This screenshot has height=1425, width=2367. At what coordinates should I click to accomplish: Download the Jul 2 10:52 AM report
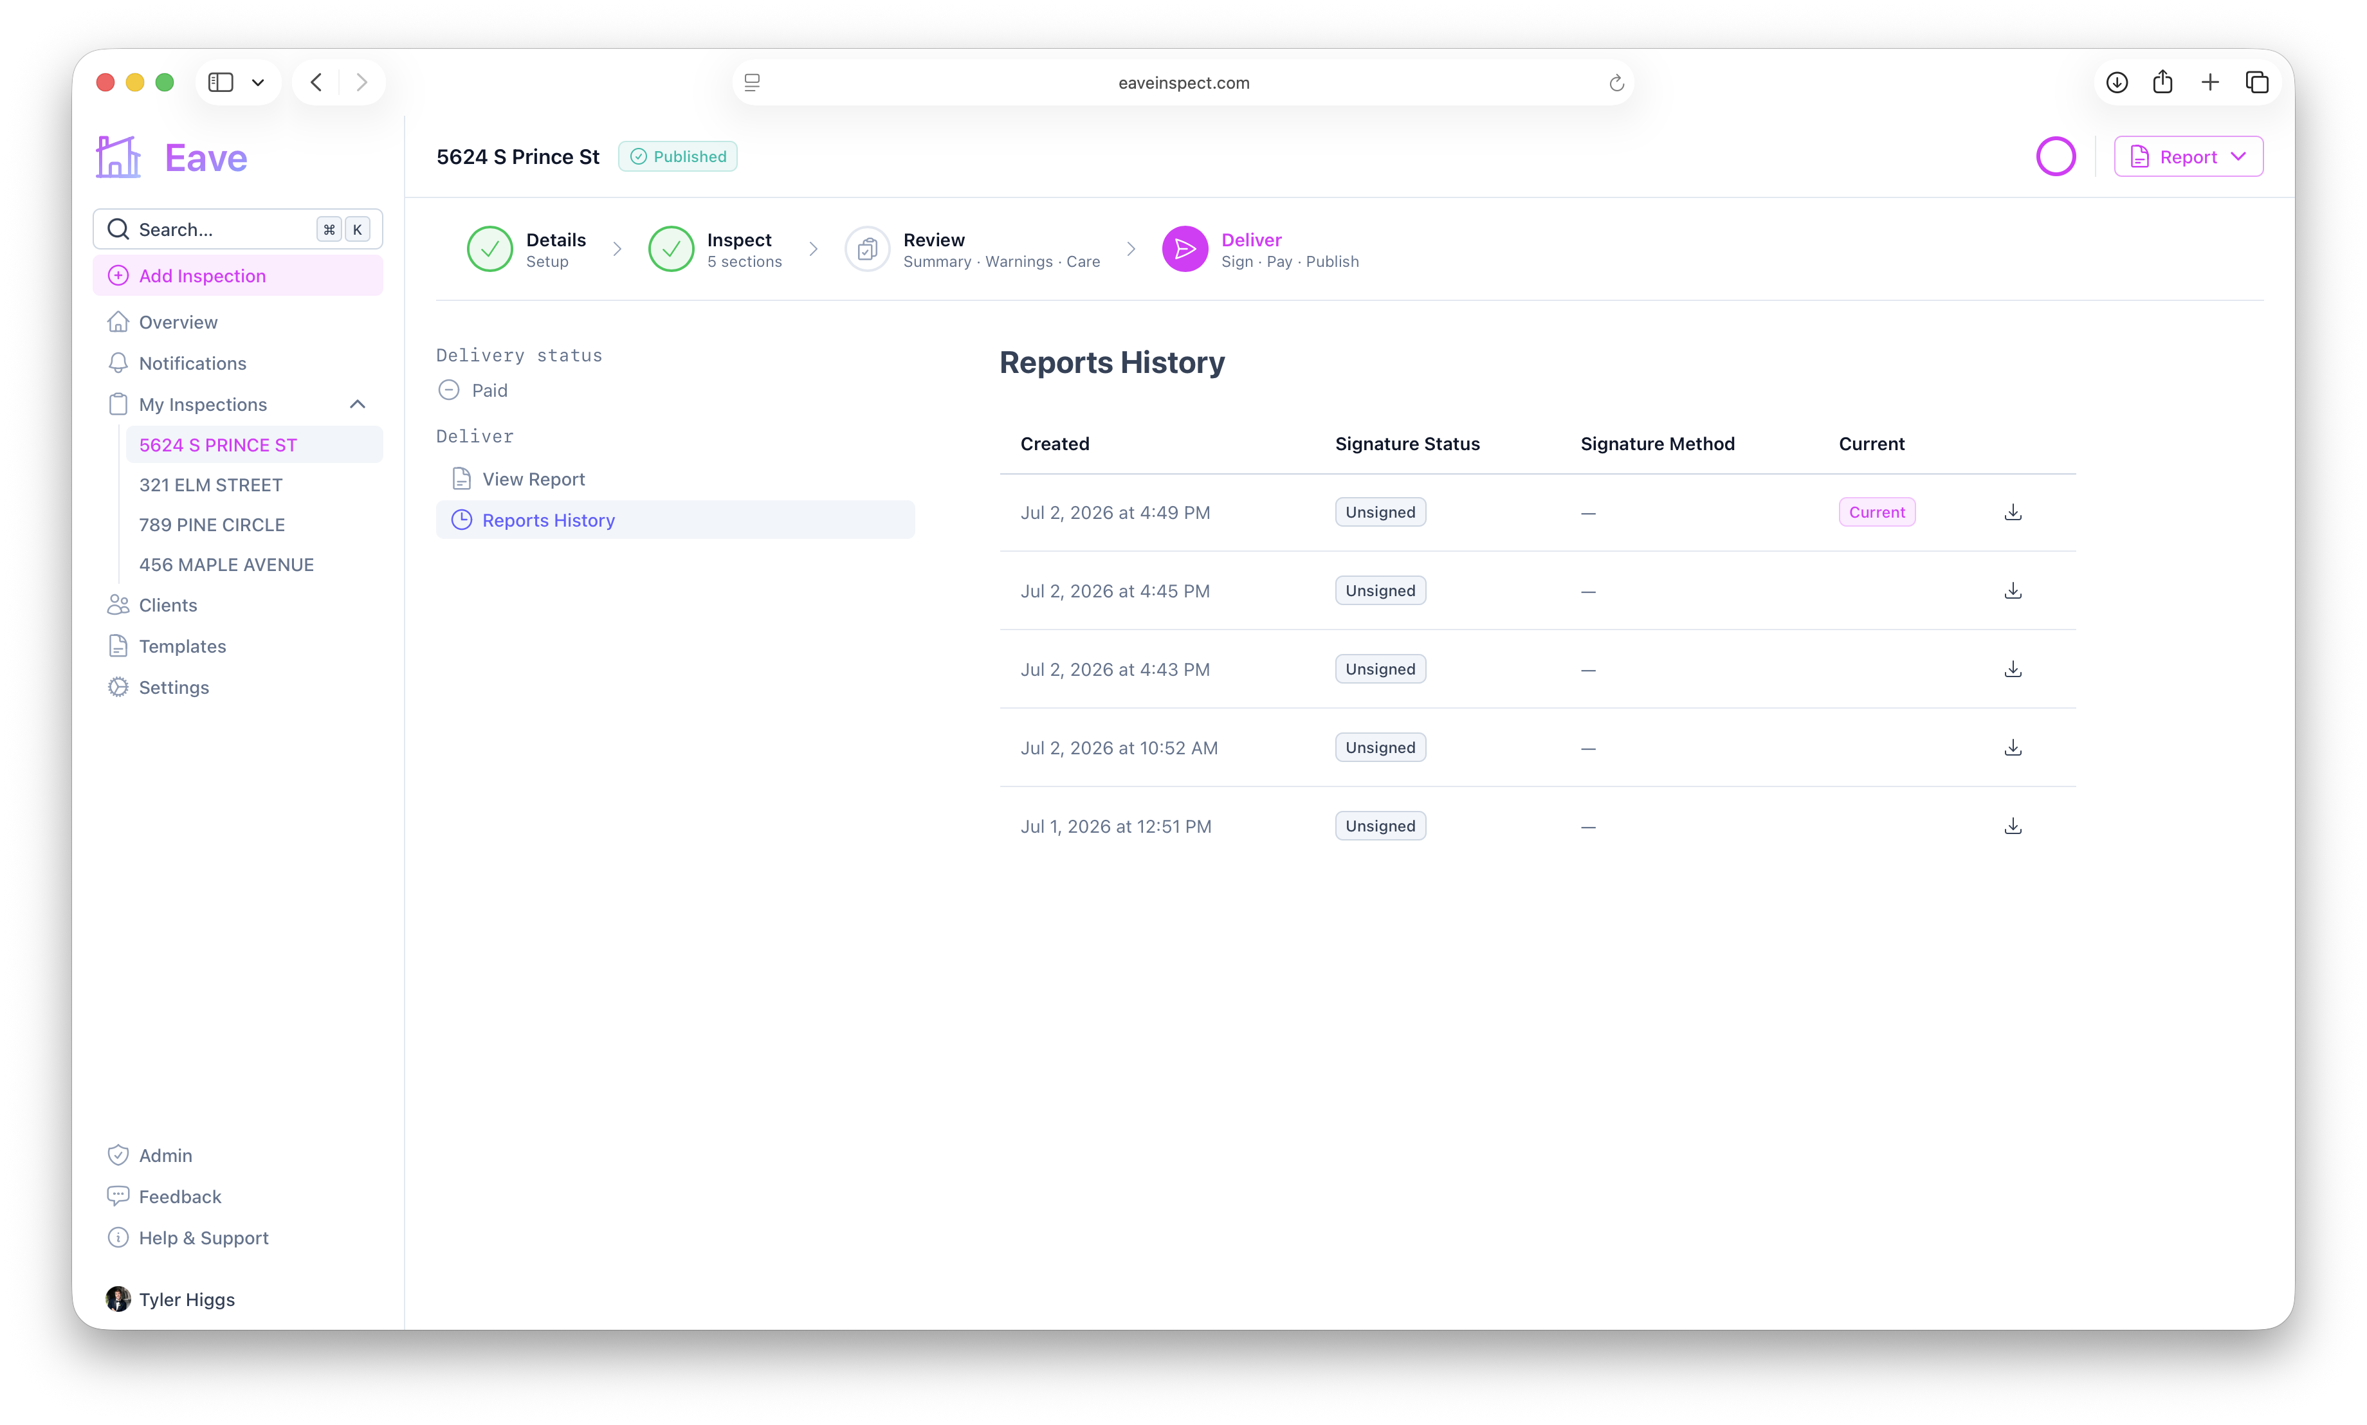pyautogui.click(x=2013, y=747)
